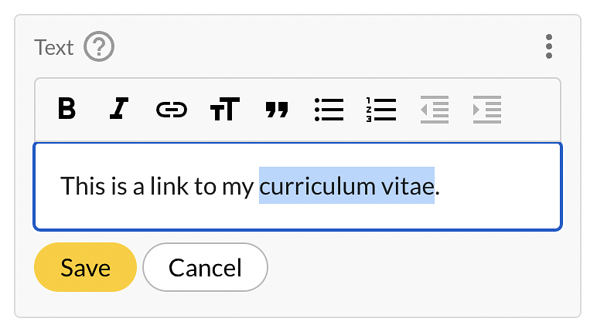This screenshot has height=332, width=597.
Task: Create a bulleted list
Action: [329, 110]
